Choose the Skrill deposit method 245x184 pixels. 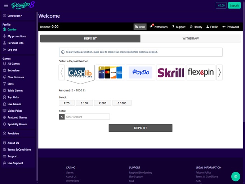point(171,72)
